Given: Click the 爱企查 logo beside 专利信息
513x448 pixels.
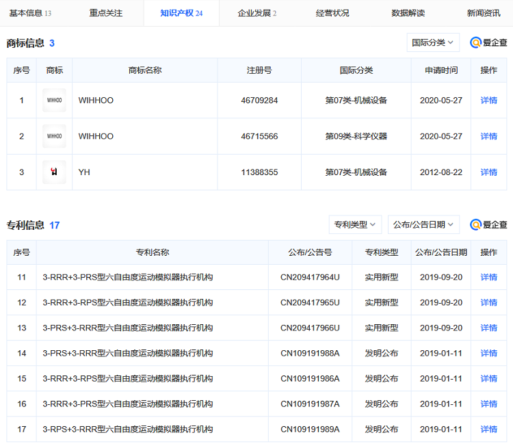Looking at the screenshot, I should pos(488,224).
